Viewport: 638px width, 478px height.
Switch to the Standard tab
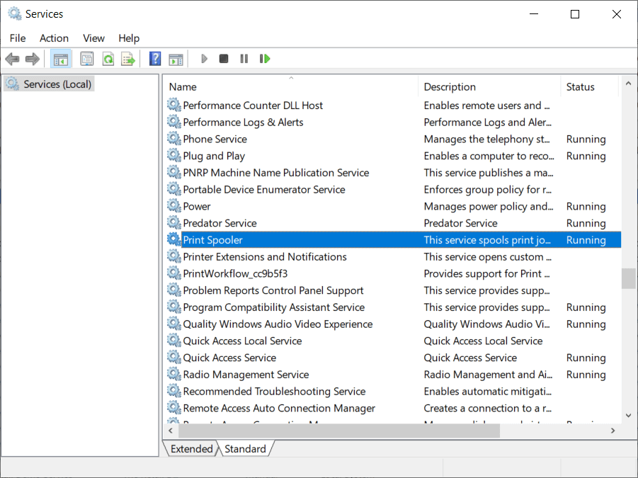coord(246,448)
